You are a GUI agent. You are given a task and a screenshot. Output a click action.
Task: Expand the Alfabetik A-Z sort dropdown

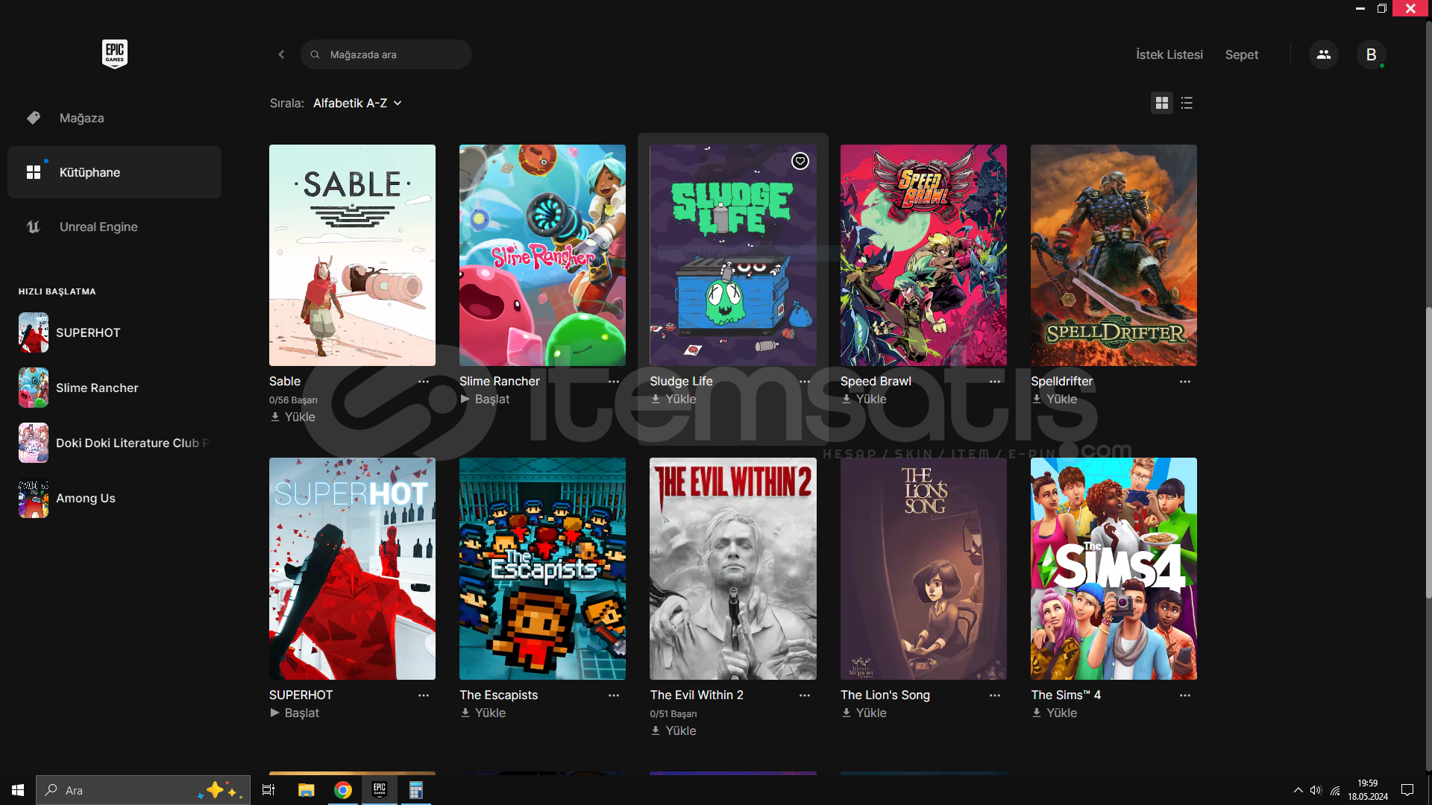357,103
